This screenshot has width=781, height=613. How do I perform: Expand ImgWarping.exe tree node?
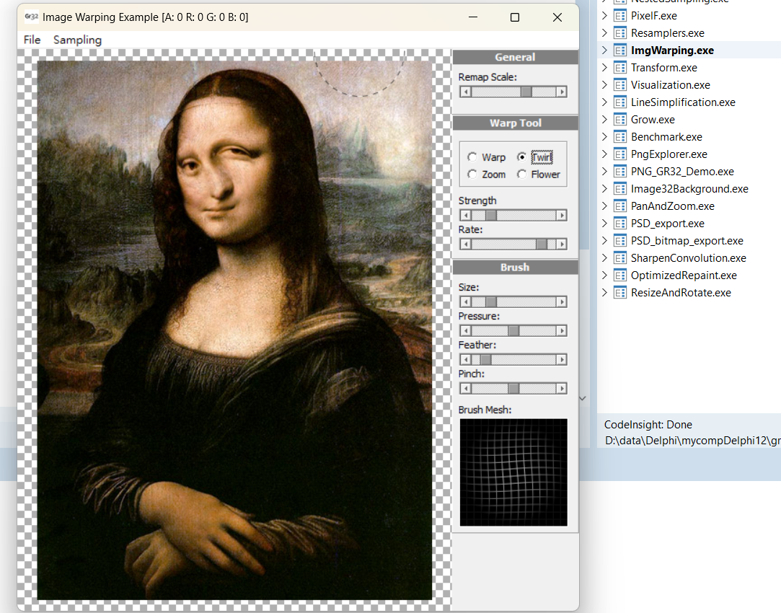604,50
